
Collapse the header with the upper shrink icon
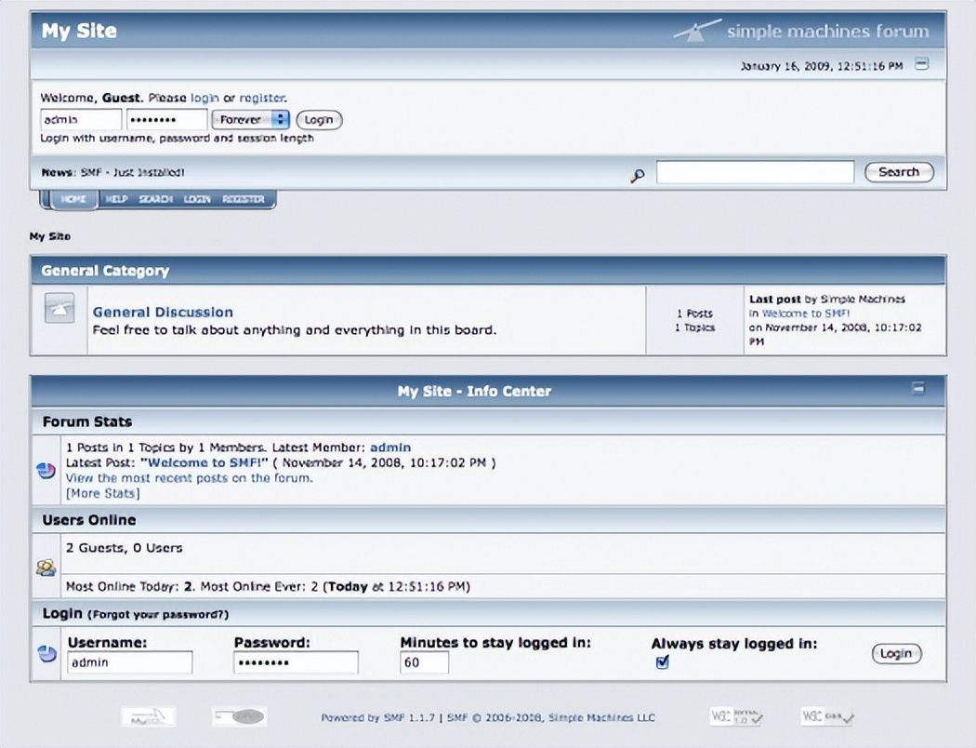[x=922, y=64]
